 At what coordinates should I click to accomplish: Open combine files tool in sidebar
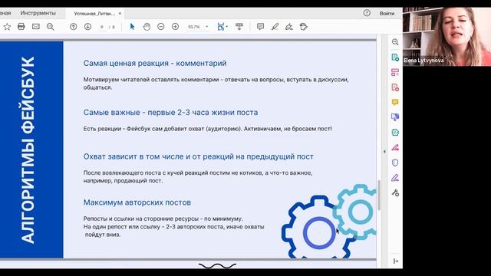395,117
